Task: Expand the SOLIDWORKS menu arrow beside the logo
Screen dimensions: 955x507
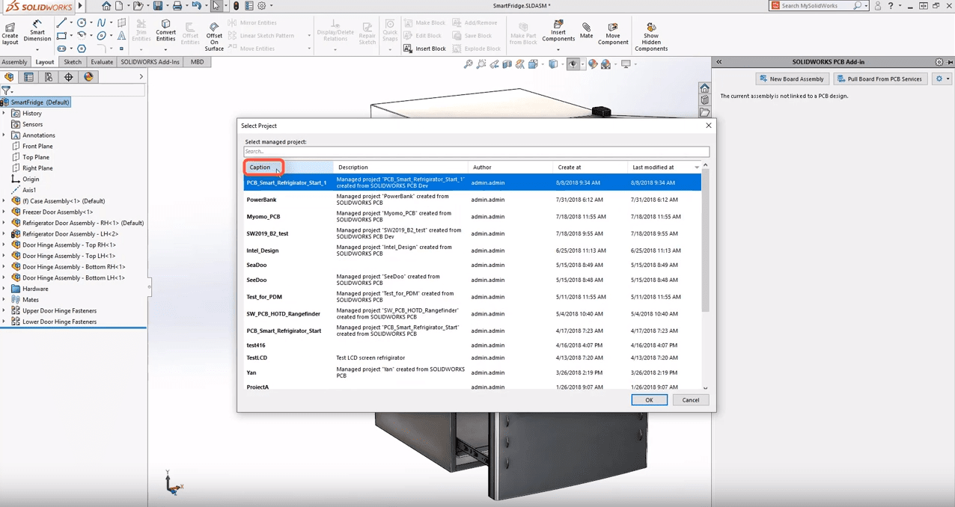Action: coord(80,6)
